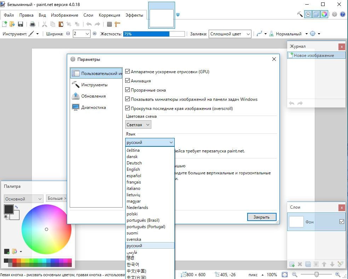The image size is (348, 279).
Task: Click the Open file folder icon
Action: tap(12, 24)
